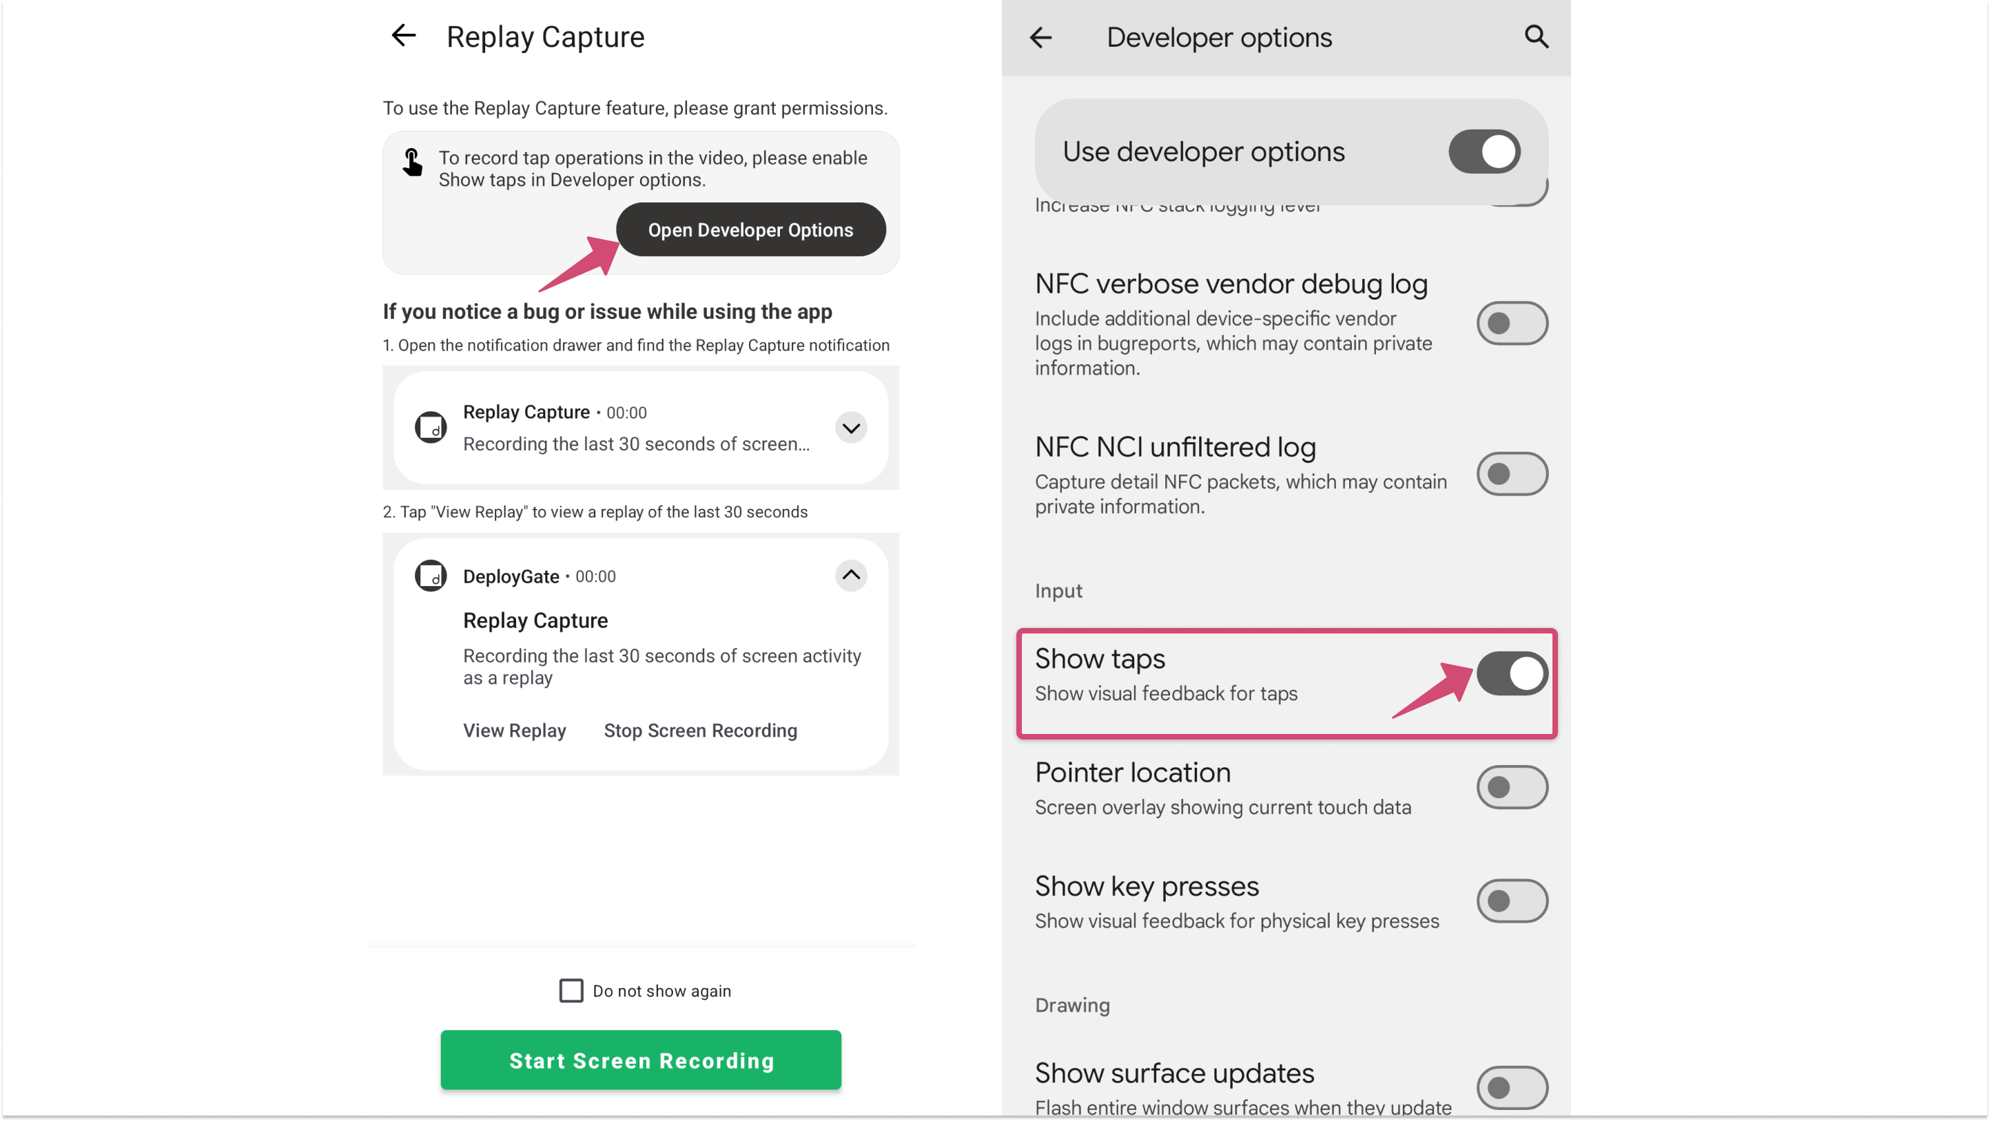Tap the finger tap icon in permissions card

click(413, 163)
